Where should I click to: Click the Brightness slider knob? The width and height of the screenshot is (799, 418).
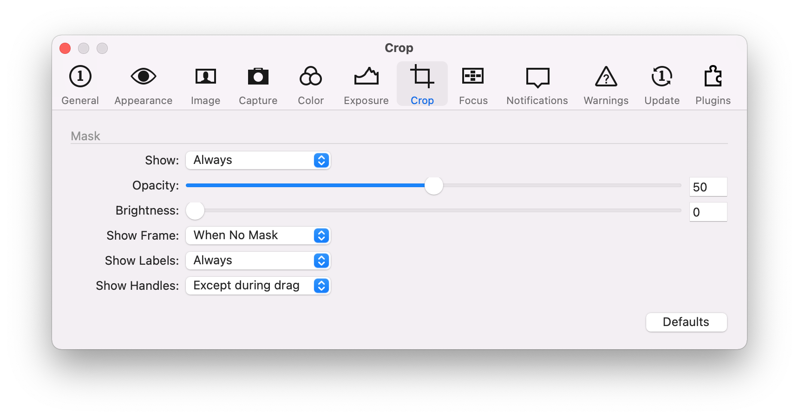(x=195, y=210)
